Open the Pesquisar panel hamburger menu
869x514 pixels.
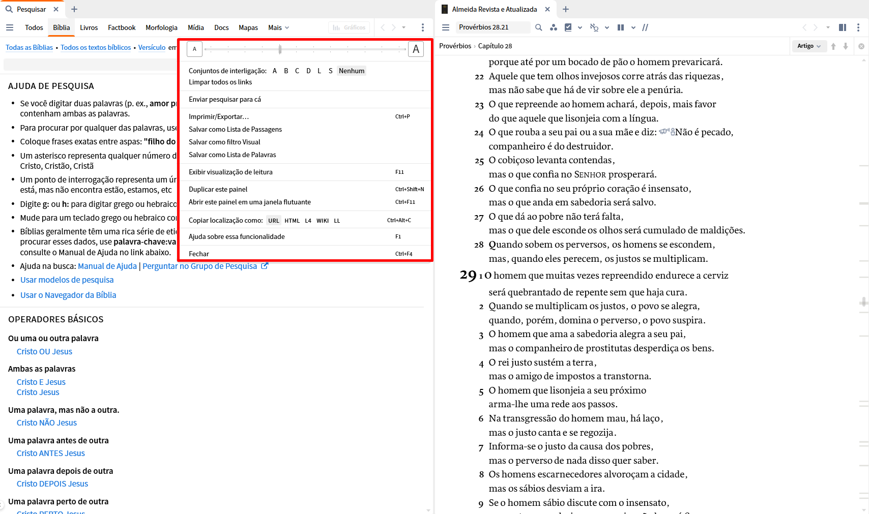[x=10, y=27]
